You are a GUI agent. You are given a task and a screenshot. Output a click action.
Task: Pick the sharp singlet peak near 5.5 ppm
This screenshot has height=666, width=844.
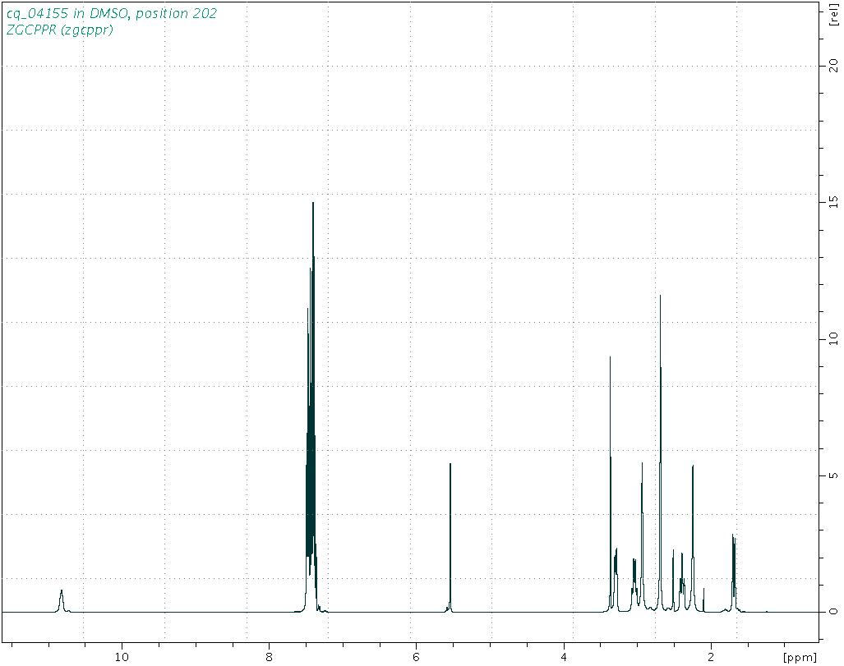click(x=450, y=538)
